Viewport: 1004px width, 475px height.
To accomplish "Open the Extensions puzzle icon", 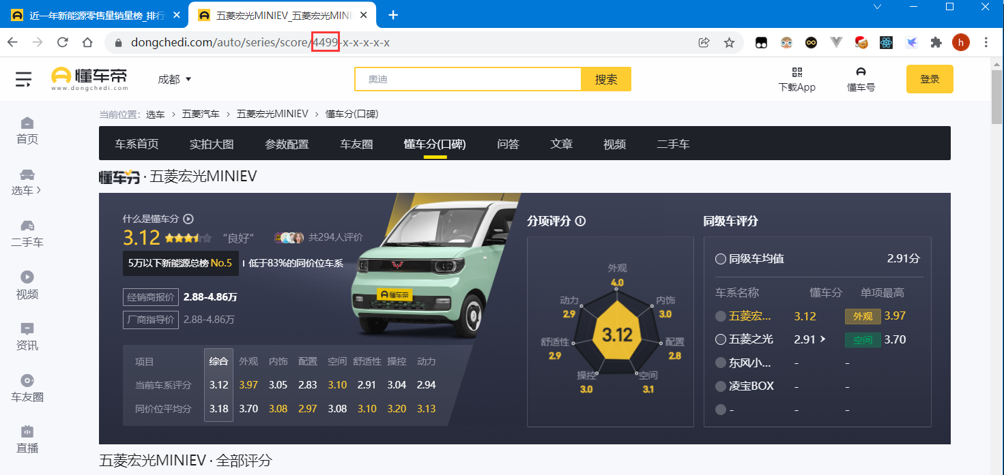I will (936, 42).
